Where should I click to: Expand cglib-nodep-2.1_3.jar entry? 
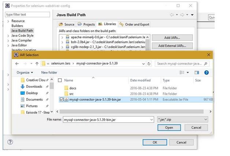62,47
